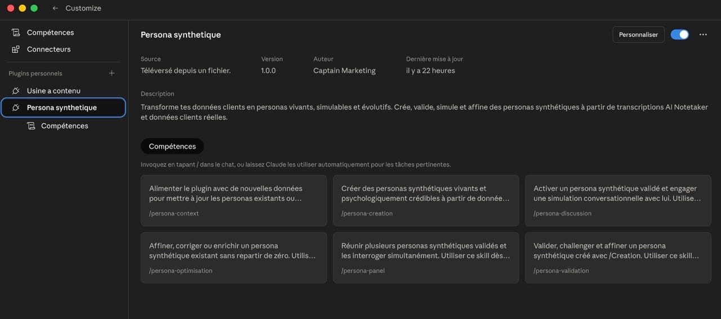
Task: Click the Customize title in the window header
Action: point(83,8)
